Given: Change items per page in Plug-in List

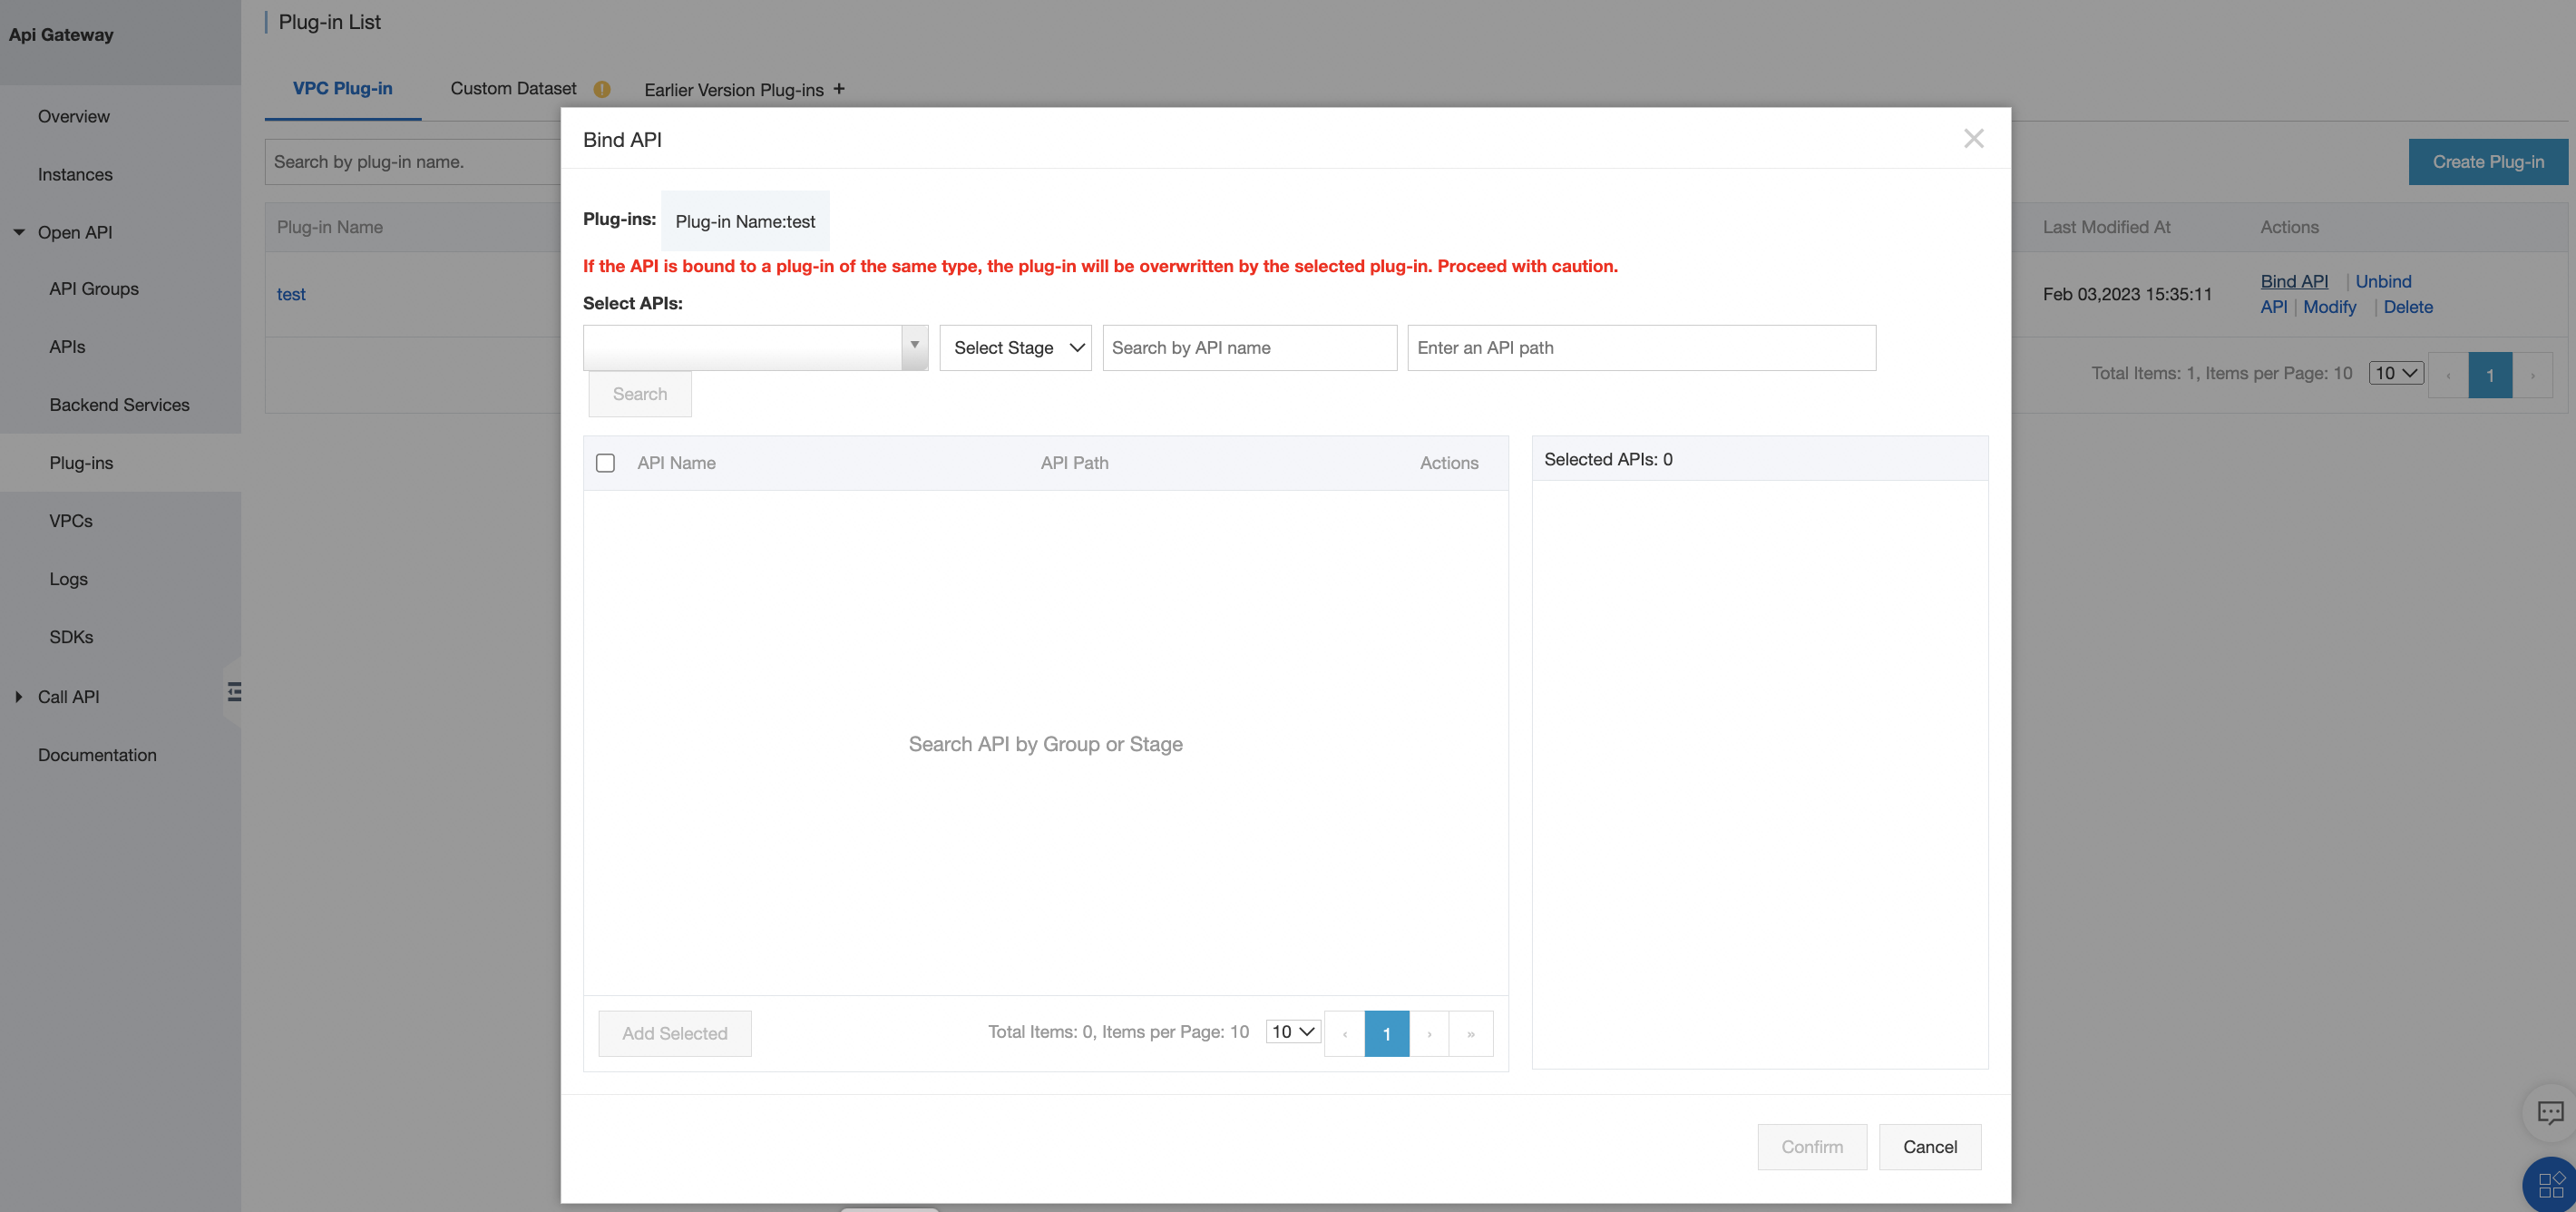Looking at the screenshot, I should point(2396,373).
